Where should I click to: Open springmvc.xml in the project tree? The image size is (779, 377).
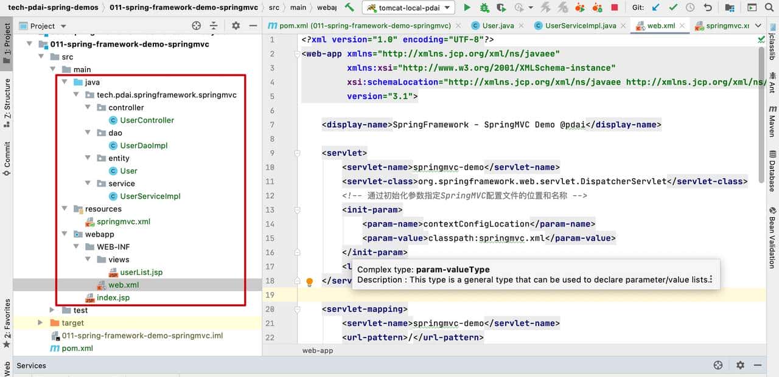[x=123, y=222]
